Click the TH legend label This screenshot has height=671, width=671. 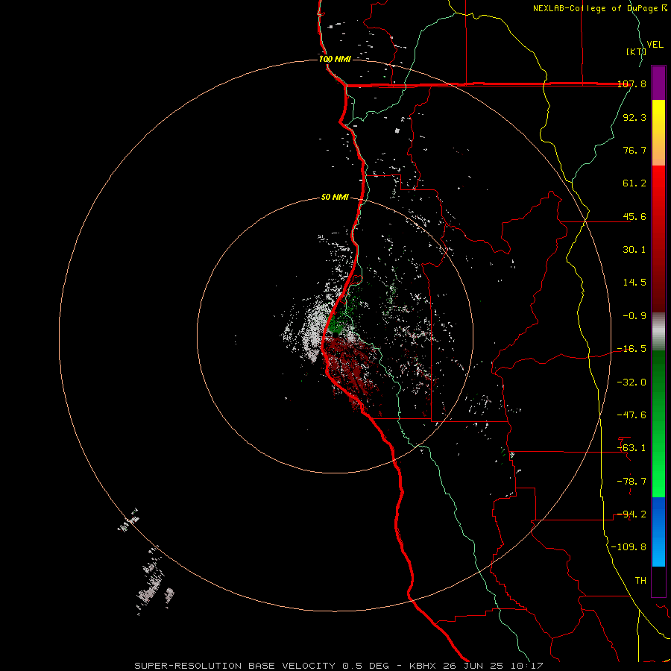pos(640,581)
